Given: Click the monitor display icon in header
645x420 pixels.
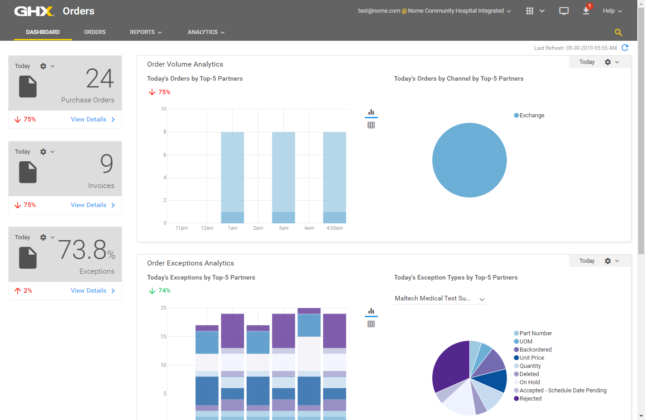Looking at the screenshot, I should tap(564, 11).
